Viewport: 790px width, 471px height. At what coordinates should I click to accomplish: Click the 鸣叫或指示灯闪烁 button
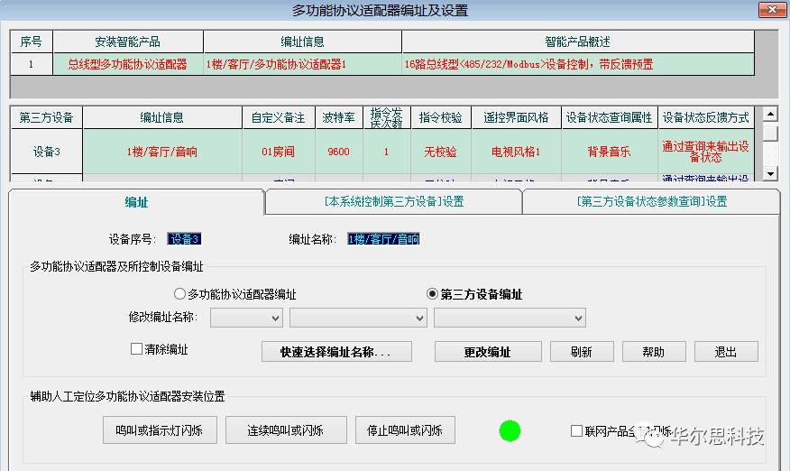(x=160, y=430)
